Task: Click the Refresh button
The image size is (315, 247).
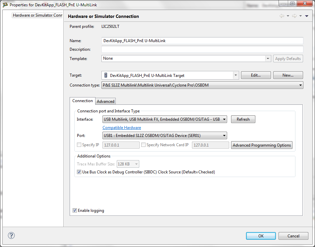Action: coord(243,119)
